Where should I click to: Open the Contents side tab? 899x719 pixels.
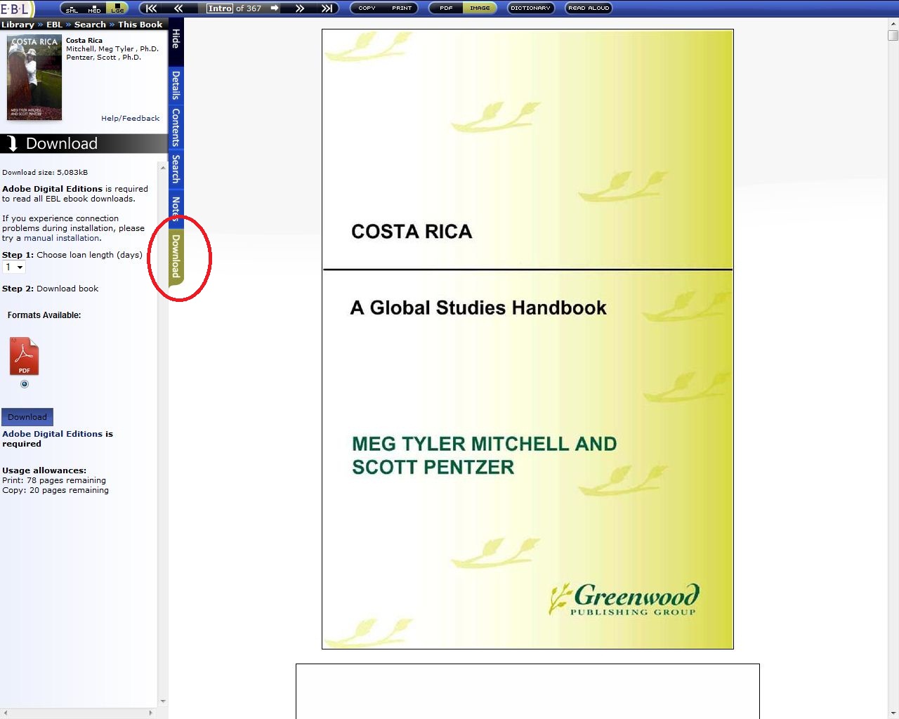[176, 127]
